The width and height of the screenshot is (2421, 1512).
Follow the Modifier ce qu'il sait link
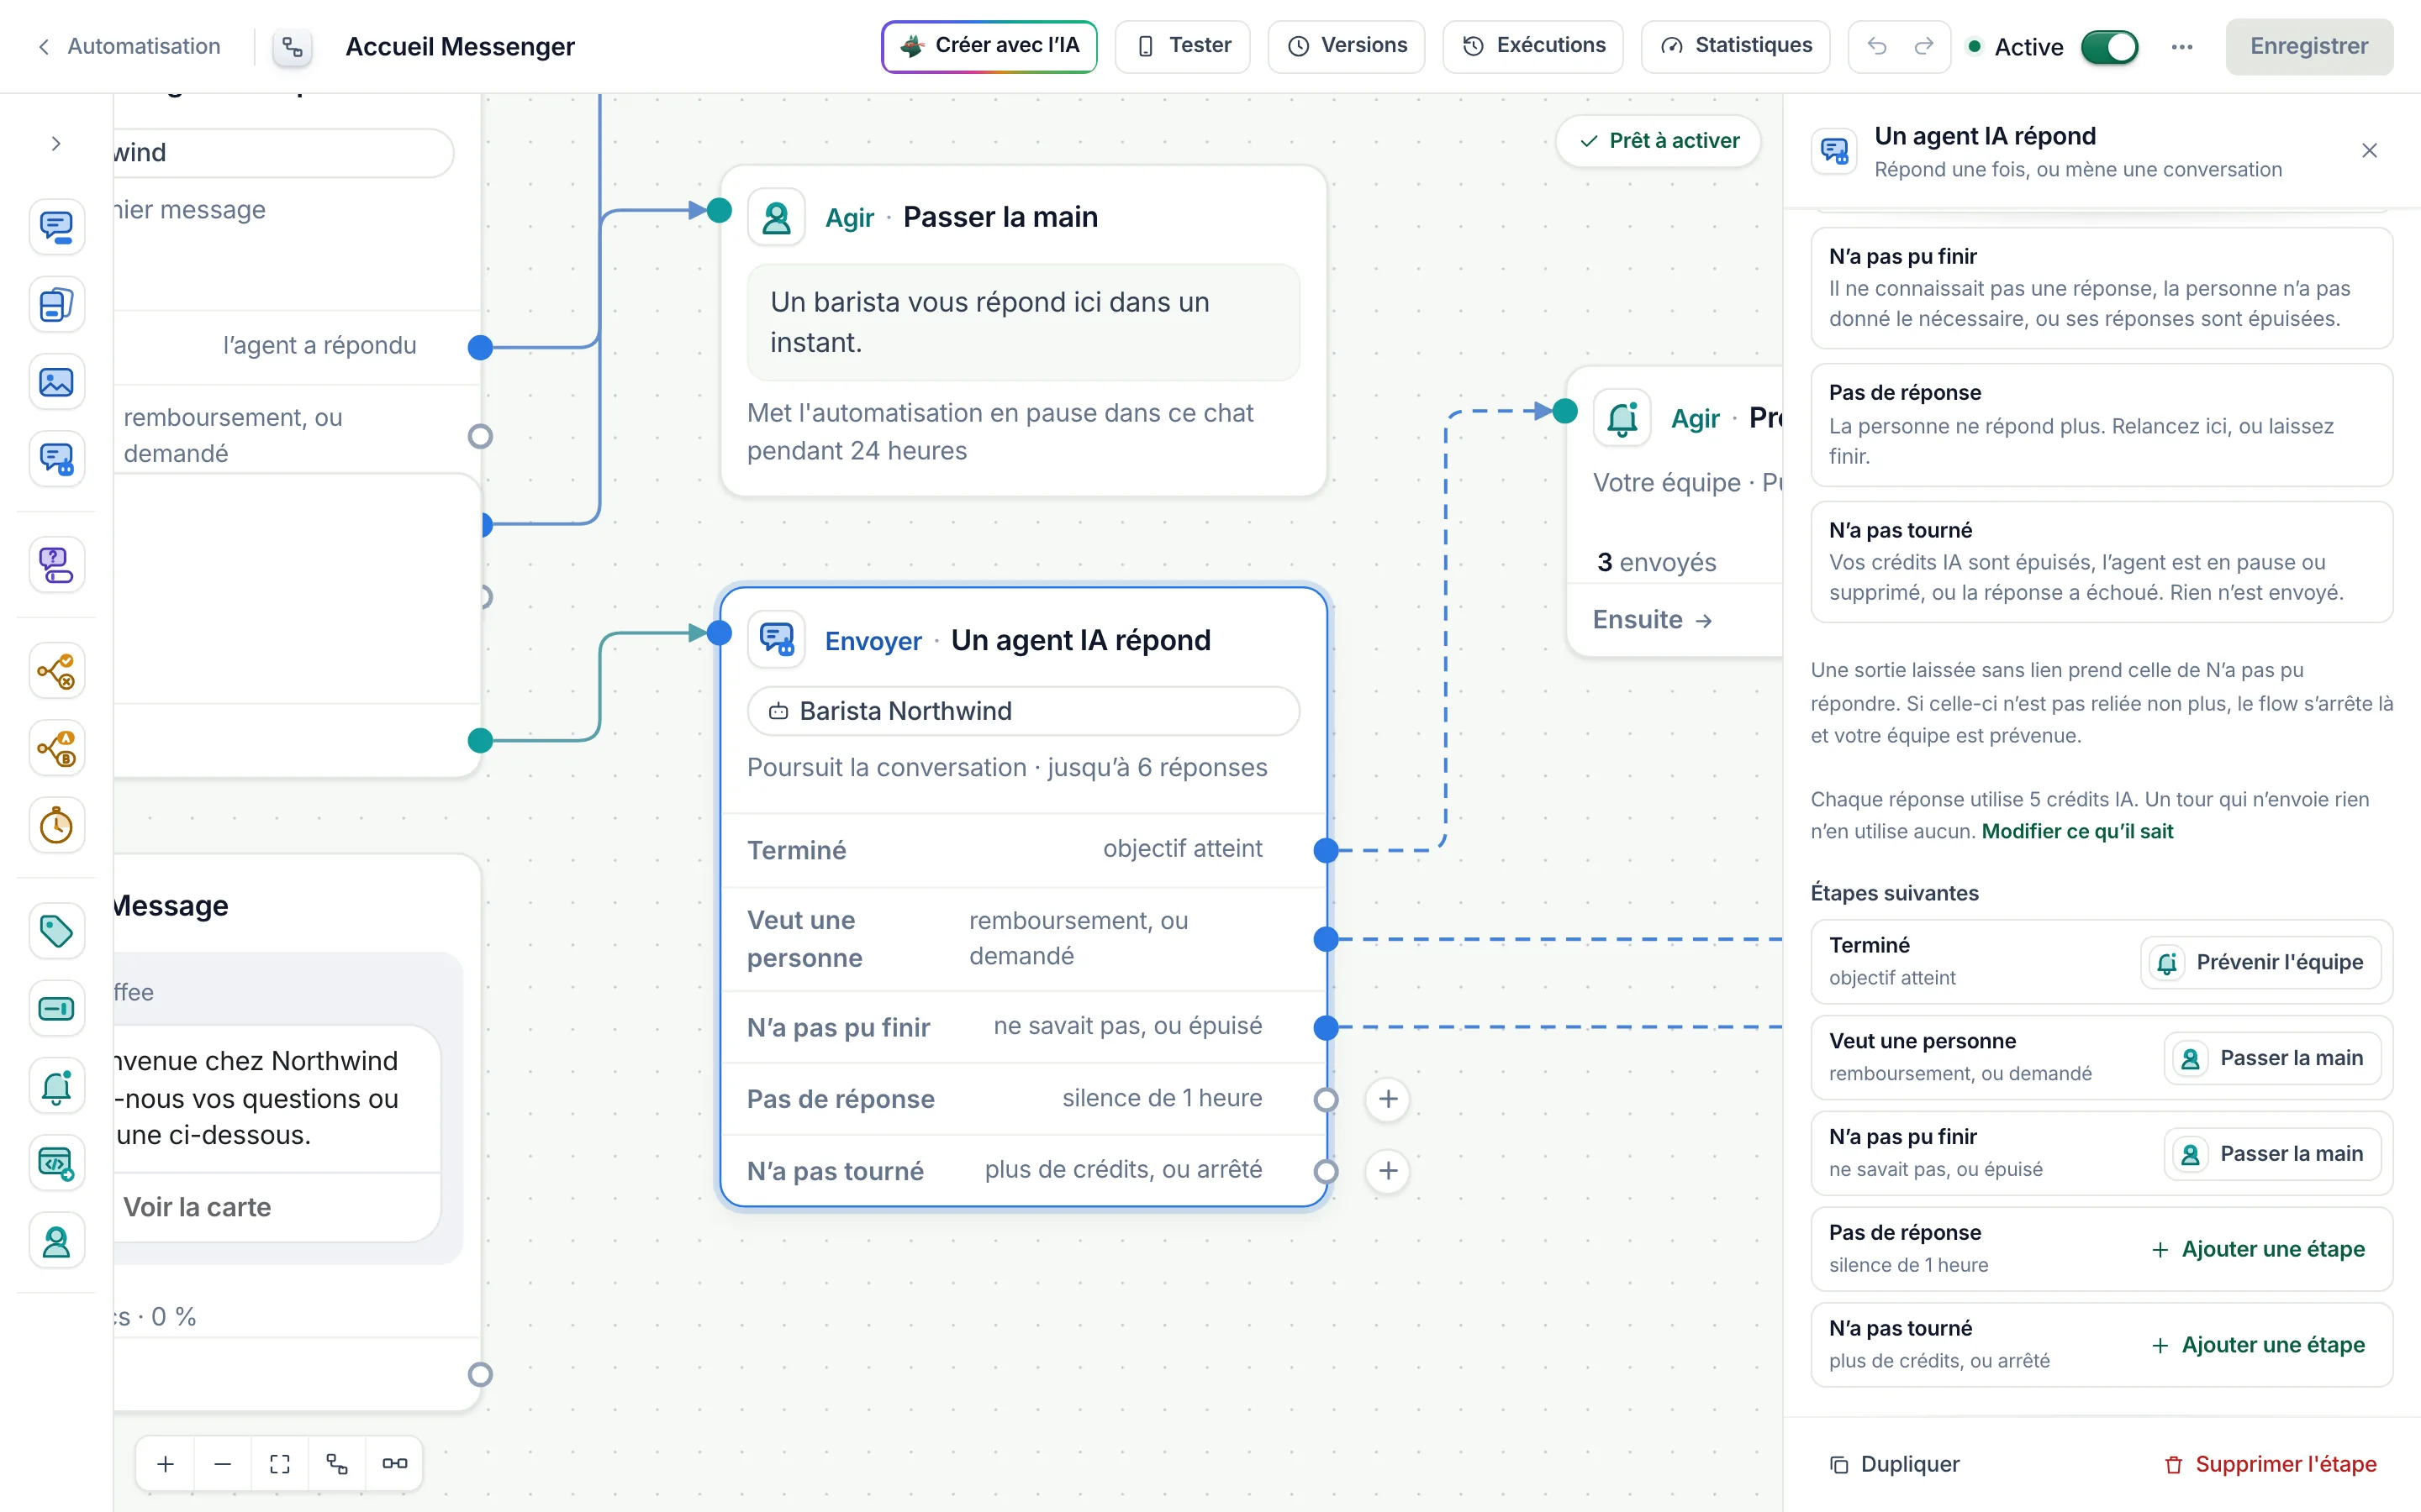pyautogui.click(x=2077, y=831)
